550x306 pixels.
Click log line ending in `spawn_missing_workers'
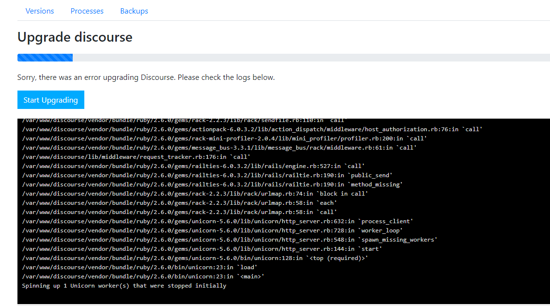coord(230,240)
